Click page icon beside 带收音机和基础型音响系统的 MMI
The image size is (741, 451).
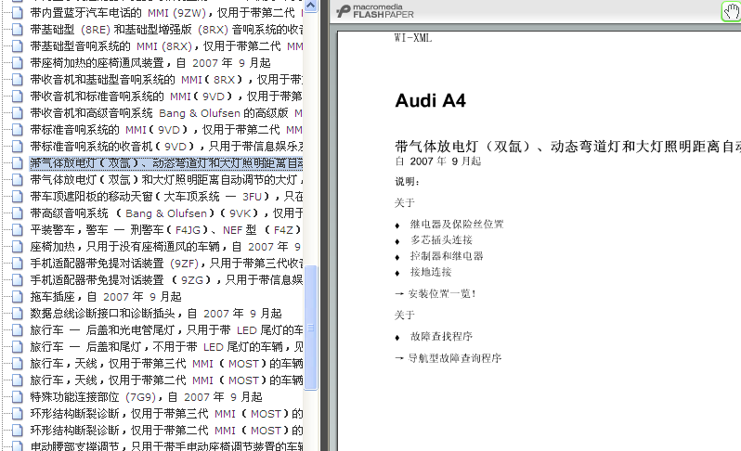[x=17, y=79]
